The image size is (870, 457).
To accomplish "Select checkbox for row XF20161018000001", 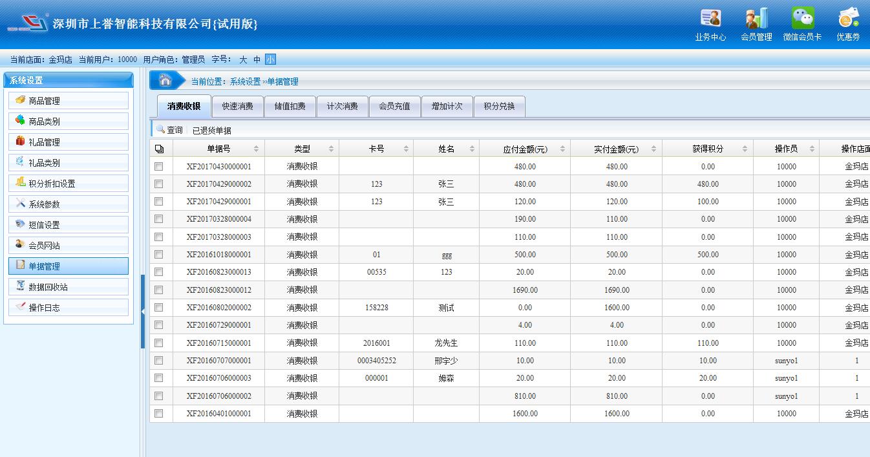I will [x=159, y=255].
